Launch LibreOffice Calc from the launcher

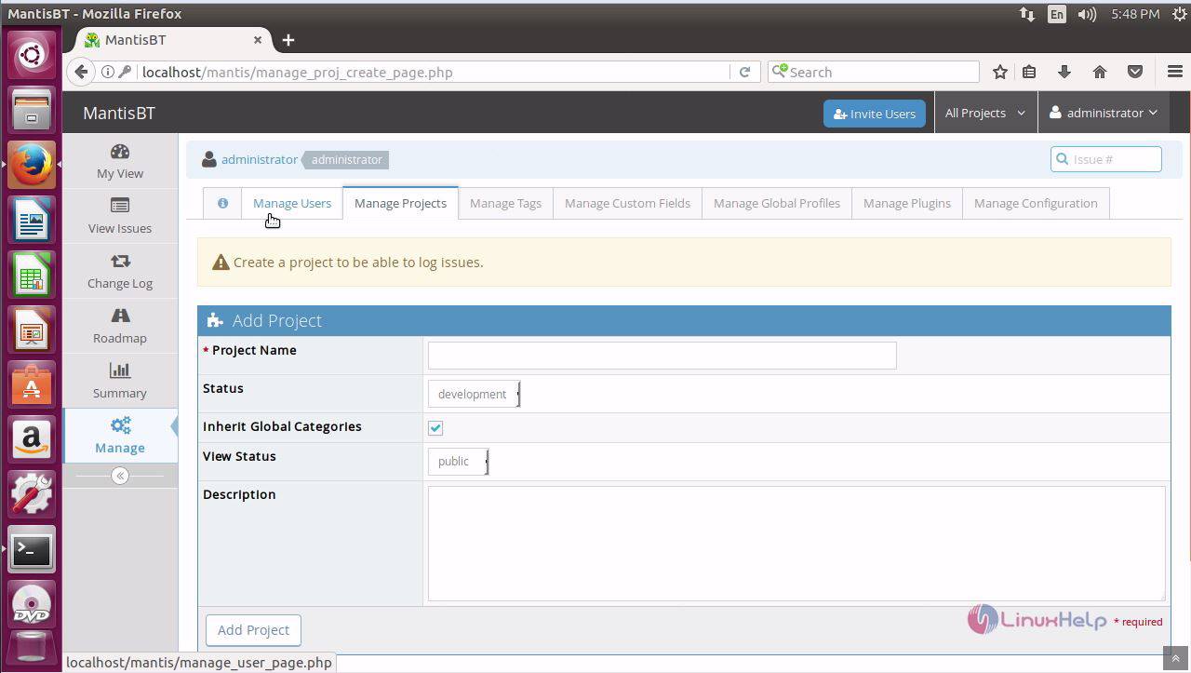[32, 275]
